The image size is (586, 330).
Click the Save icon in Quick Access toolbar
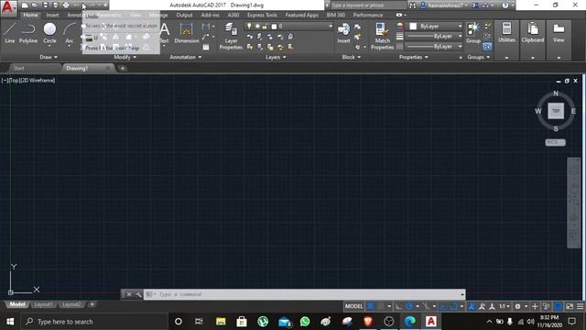tap(45, 5)
